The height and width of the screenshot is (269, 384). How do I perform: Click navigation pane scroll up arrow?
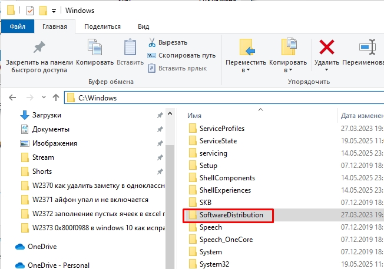click(x=170, y=113)
